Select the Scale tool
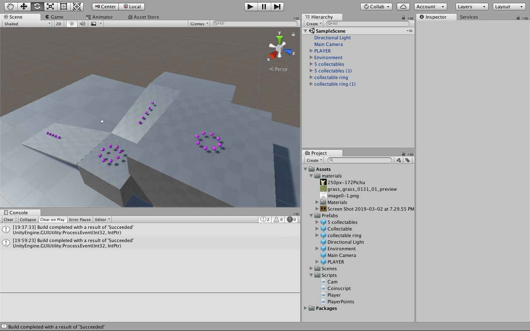 click(x=50, y=7)
